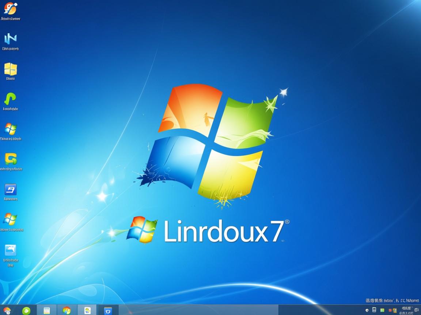
Task: Open the clock and date display in the tray
Action: tap(407, 310)
